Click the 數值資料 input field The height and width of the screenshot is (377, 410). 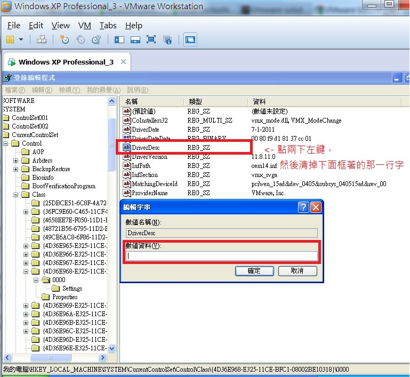[222, 256]
